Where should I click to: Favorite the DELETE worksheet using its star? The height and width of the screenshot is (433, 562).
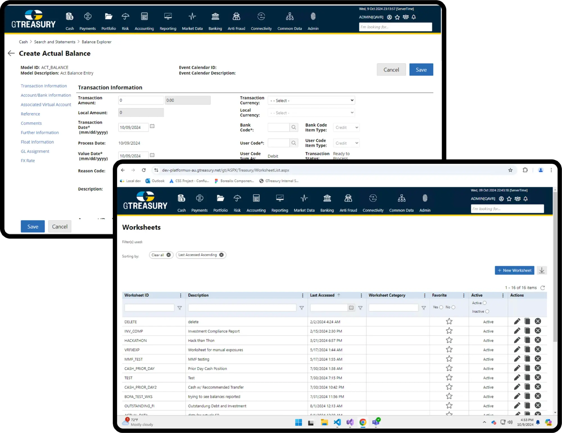click(x=449, y=321)
